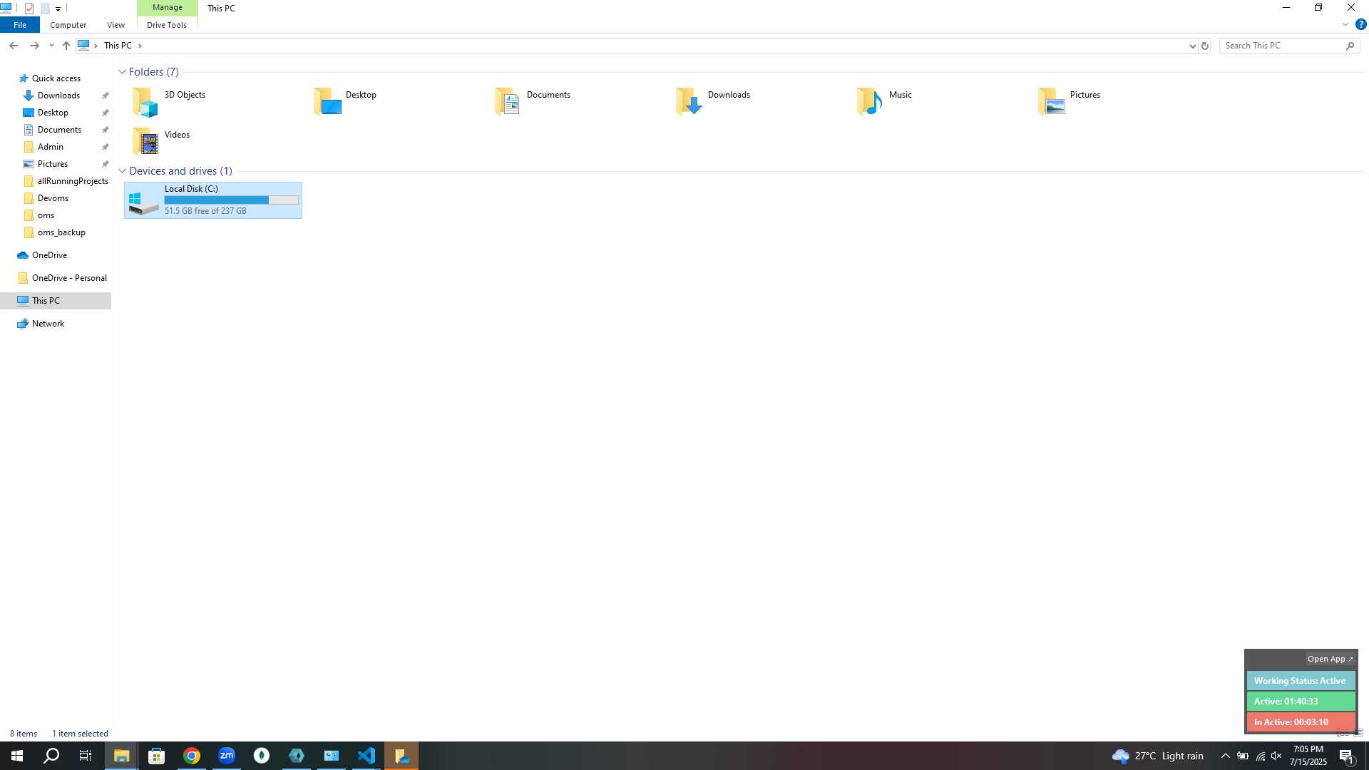Screen dimensions: 1369x770
Task: Open Windows Start menu
Action: [17, 756]
